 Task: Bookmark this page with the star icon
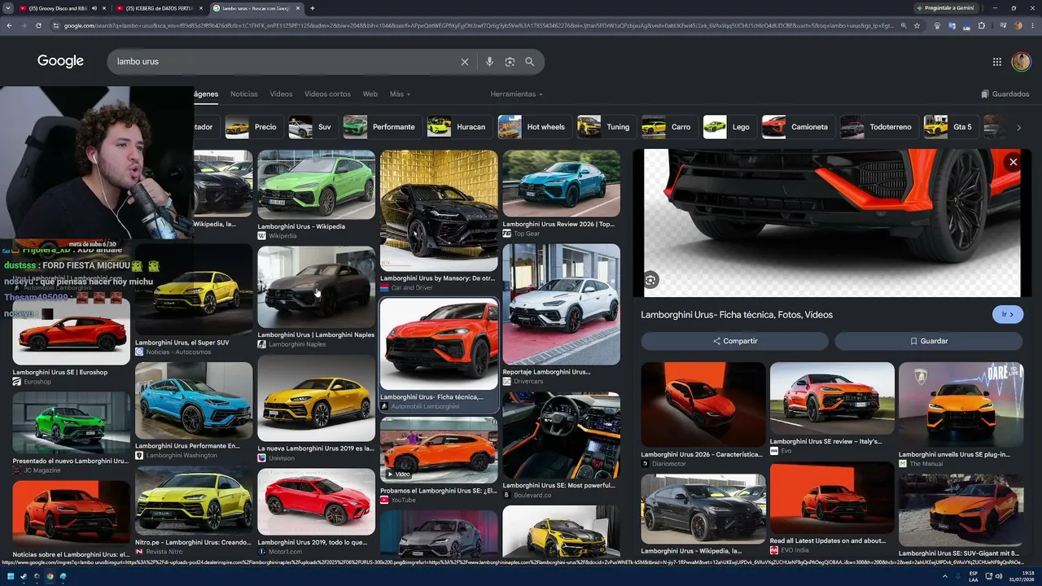coord(917,25)
